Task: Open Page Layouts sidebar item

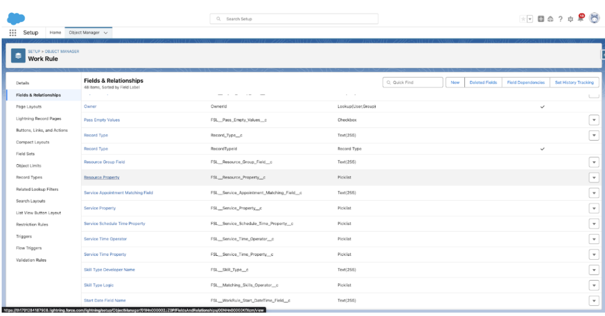Action: pos(28,106)
